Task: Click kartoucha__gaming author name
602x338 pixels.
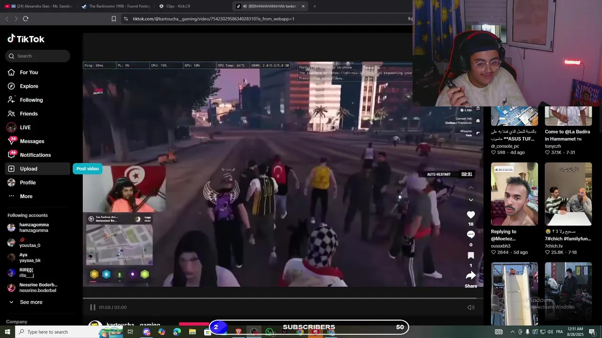Action: point(133,325)
